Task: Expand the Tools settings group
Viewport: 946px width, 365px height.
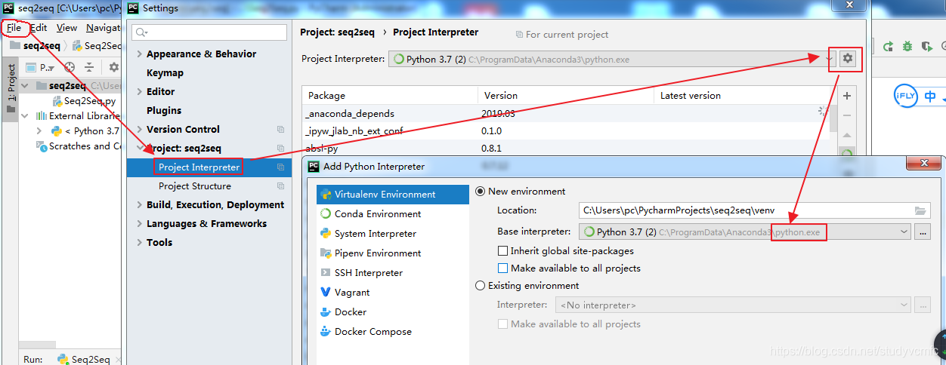Action: 140,243
